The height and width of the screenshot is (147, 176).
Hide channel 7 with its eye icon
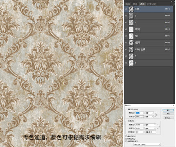click(126, 56)
